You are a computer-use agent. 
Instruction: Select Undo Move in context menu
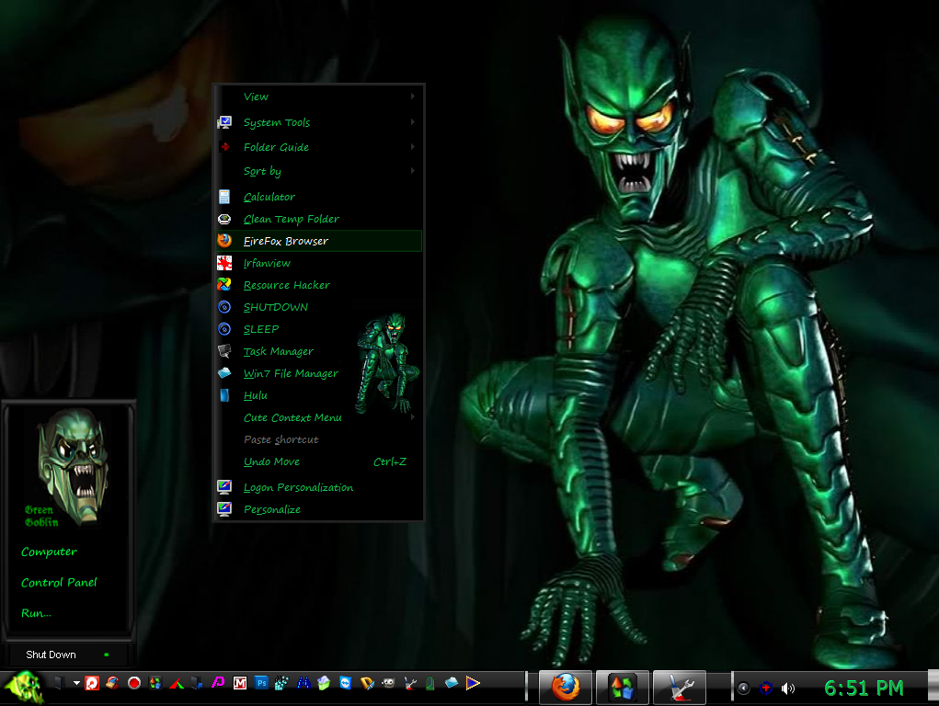[x=318, y=461]
